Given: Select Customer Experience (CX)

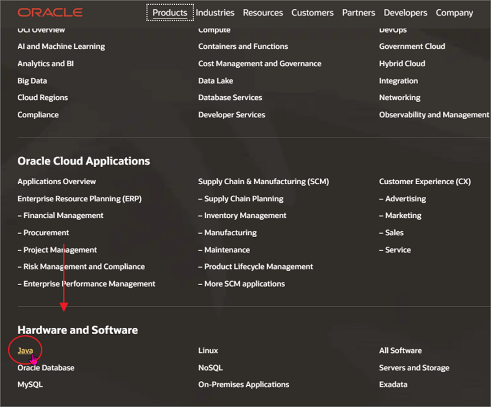Looking at the screenshot, I should [425, 181].
